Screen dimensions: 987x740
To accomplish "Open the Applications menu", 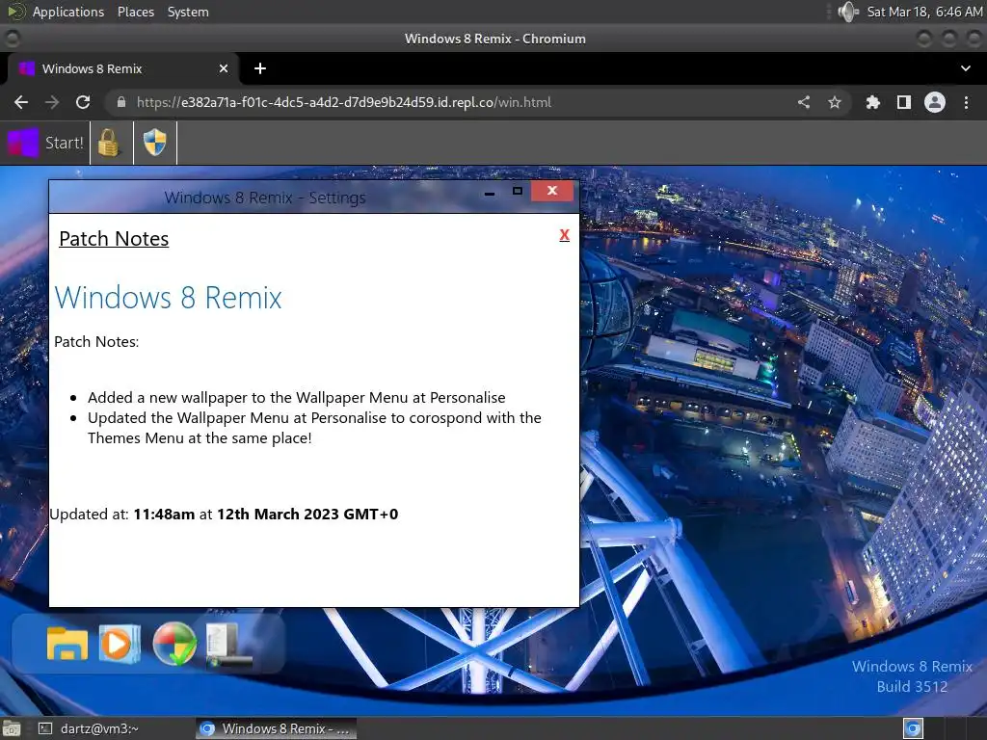I will [x=68, y=12].
